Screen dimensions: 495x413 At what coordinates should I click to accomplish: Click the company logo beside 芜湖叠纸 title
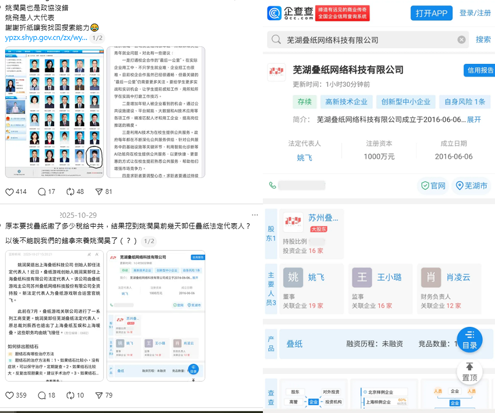[x=276, y=72]
